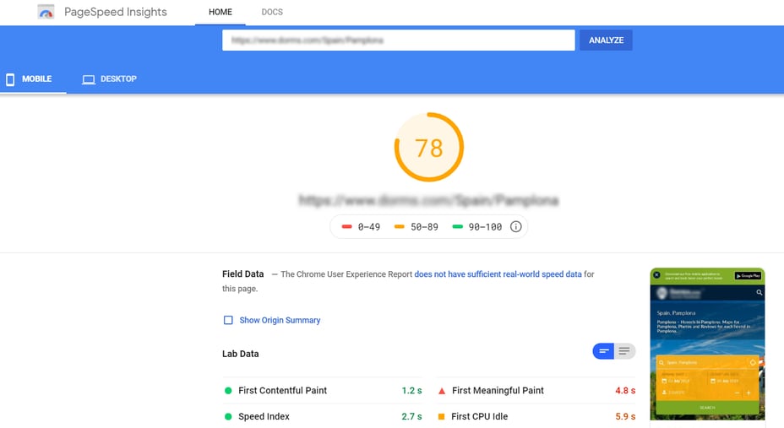Image resolution: width=784 pixels, height=428 pixels.
Task: Expand the Speed Index metric row
Action: pos(321,417)
